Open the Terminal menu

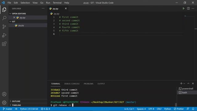57,3
